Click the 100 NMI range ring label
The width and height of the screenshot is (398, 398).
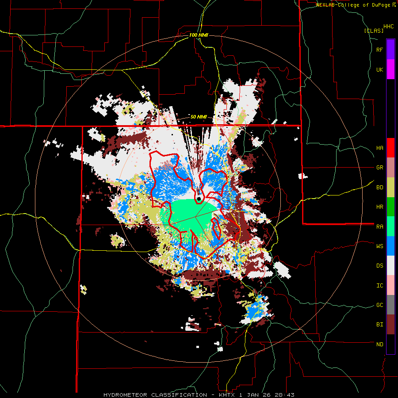point(199,35)
